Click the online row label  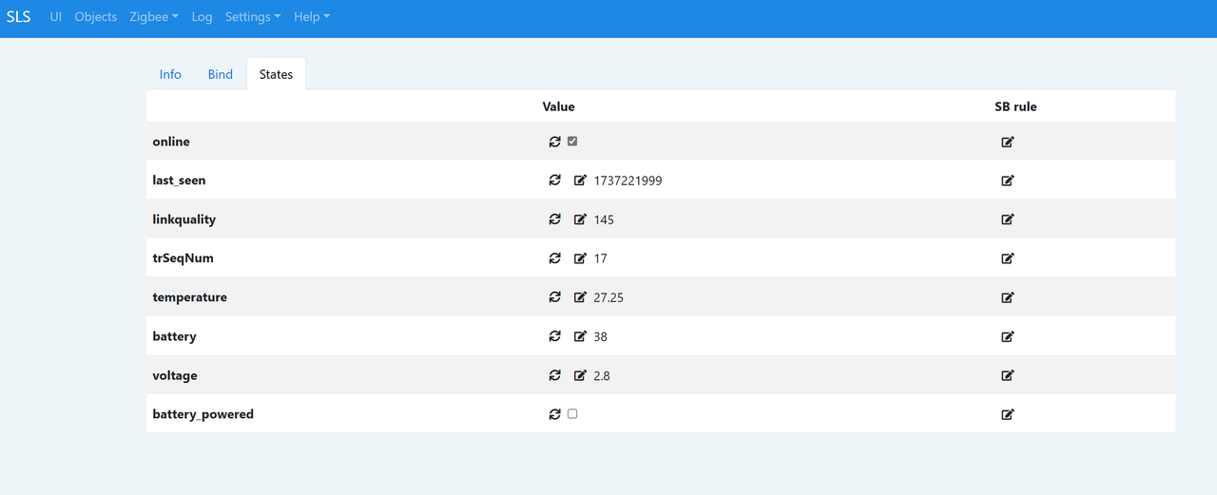pyautogui.click(x=171, y=142)
